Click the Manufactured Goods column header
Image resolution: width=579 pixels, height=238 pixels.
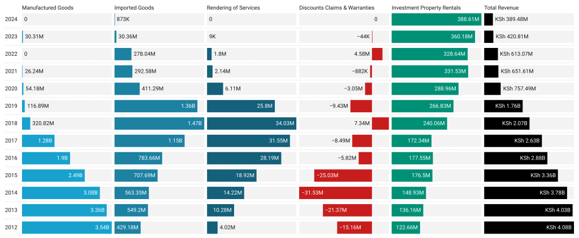[47, 8]
